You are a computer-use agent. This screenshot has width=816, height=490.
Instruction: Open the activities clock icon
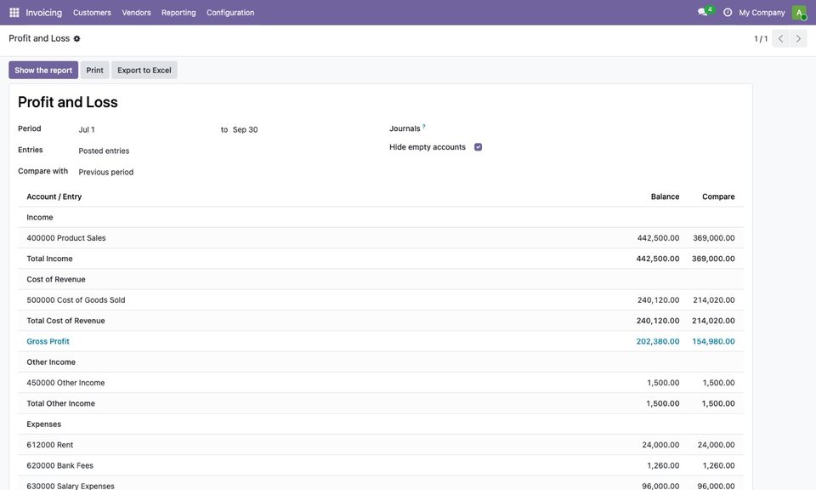point(727,13)
